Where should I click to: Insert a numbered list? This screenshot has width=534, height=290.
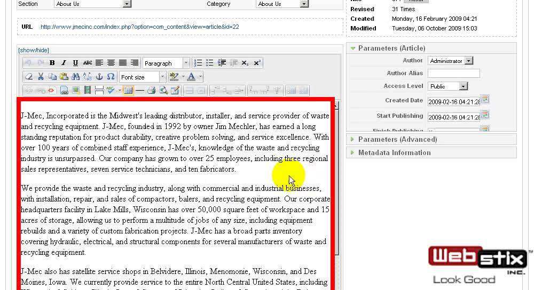(198, 63)
